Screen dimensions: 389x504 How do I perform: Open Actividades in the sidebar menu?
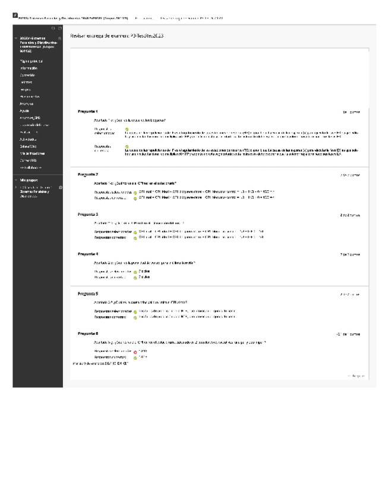[28, 140]
